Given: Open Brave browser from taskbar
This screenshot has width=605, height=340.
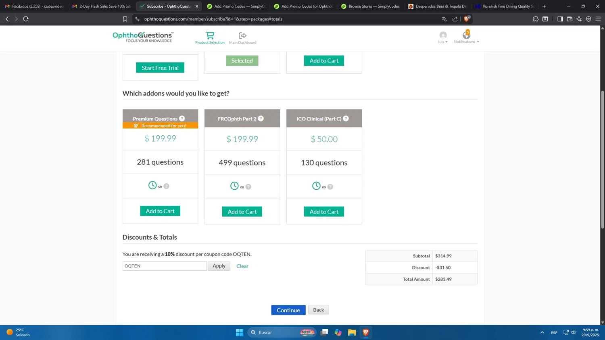Looking at the screenshot, I should (x=366, y=332).
